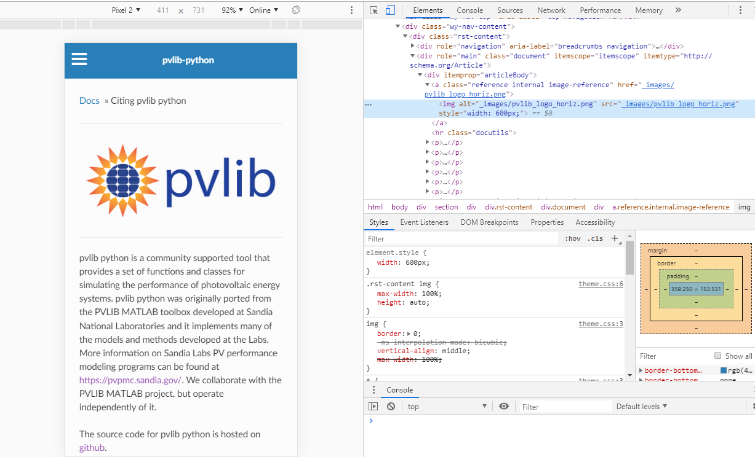Viewport: 755px width, 457px height.
Task: Click the rotate screen orientation icon
Action: pyautogui.click(x=296, y=10)
